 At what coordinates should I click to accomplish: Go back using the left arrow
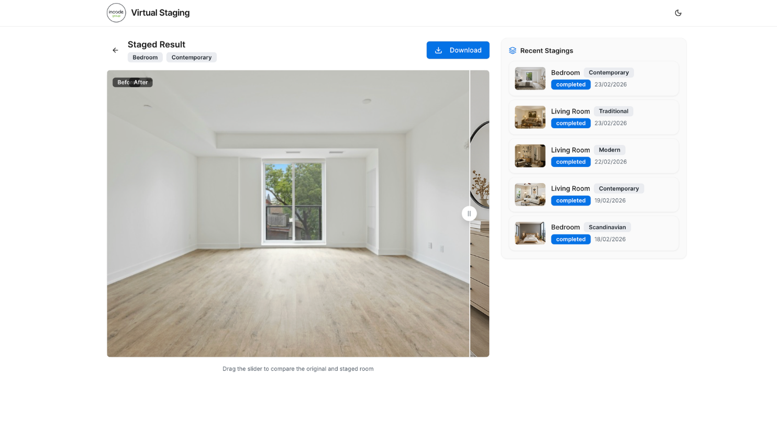tap(115, 50)
